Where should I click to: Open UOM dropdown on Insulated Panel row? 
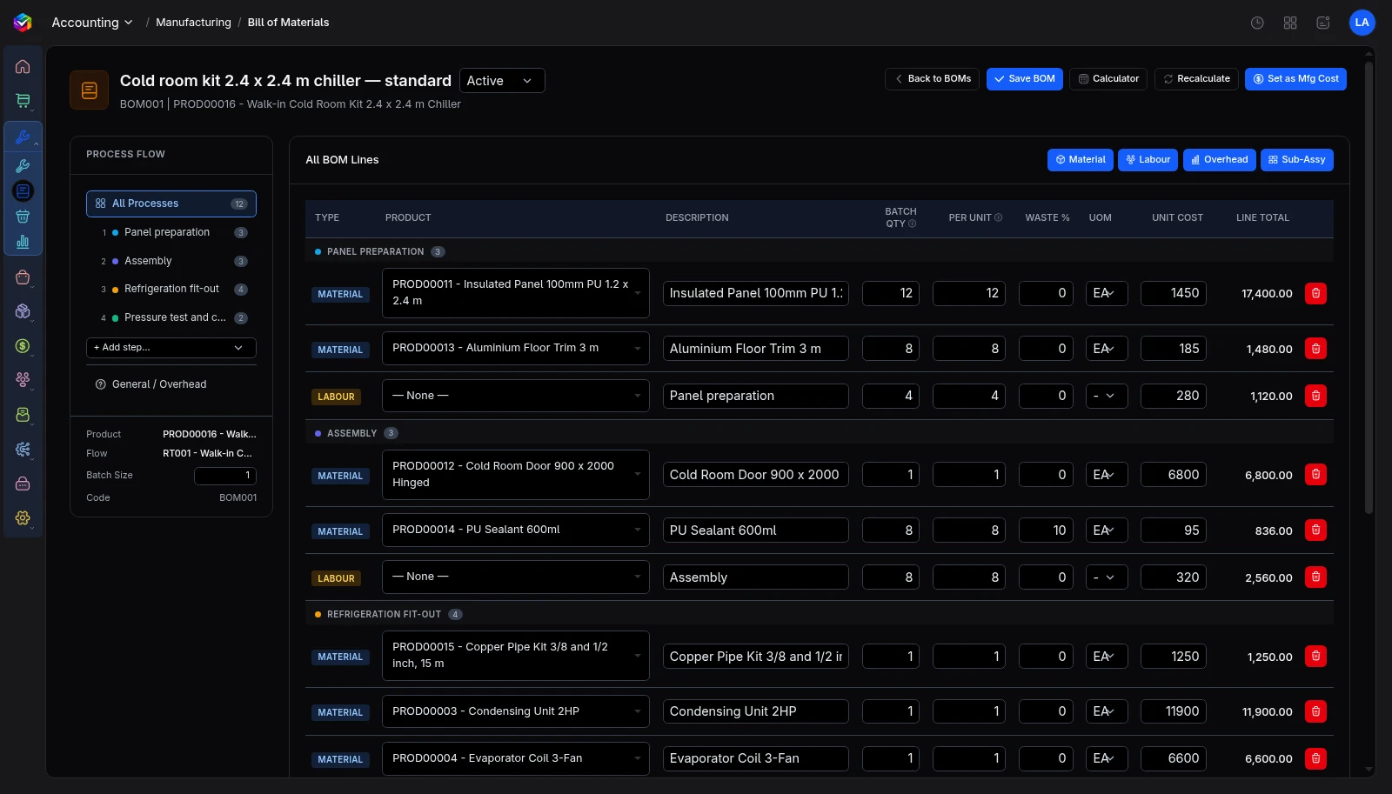(1106, 293)
